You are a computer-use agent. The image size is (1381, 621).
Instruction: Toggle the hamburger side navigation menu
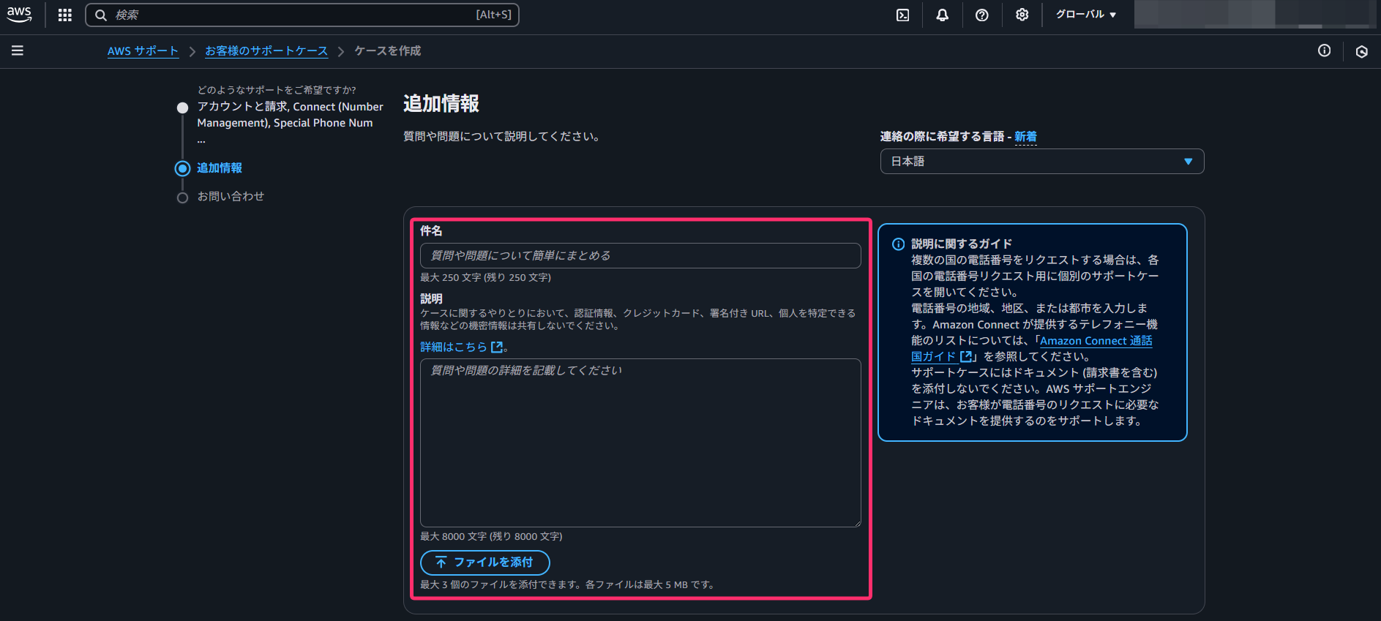coord(18,50)
